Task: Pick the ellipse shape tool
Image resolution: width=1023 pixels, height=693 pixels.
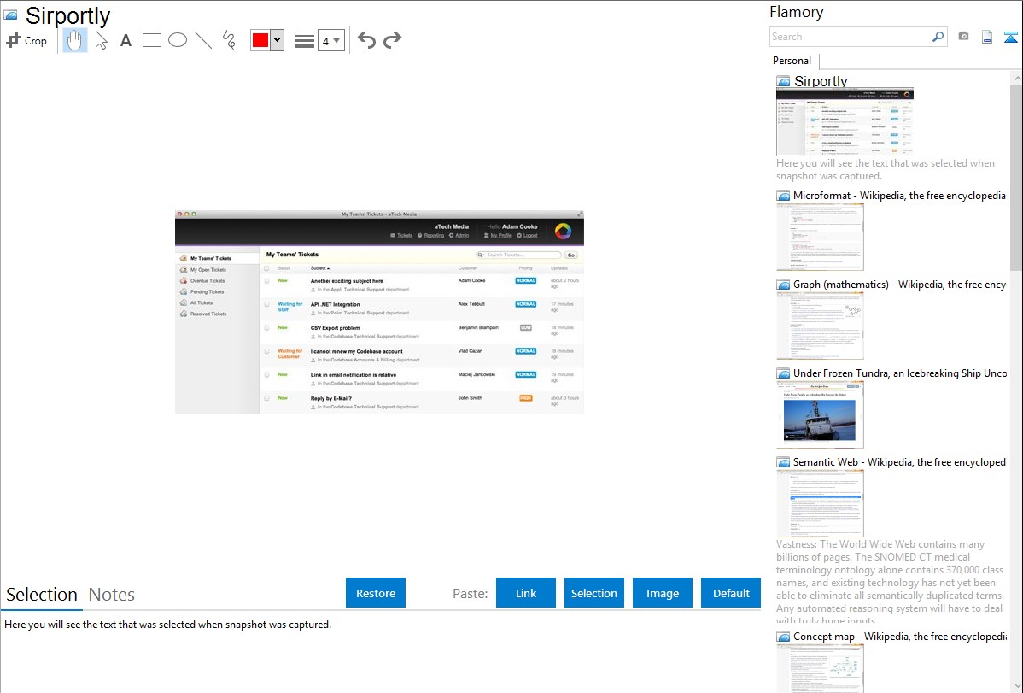Action: pyautogui.click(x=178, y=40)
